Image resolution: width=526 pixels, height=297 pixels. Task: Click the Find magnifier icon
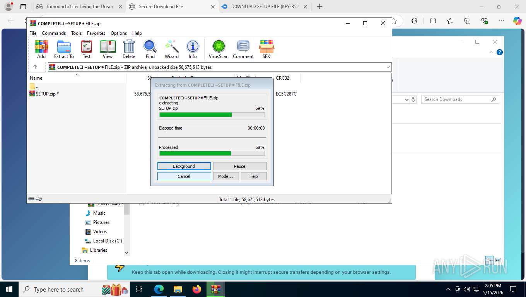click(x=150, y=49)
